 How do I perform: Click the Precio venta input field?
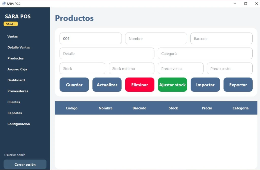tap(181, 68)
